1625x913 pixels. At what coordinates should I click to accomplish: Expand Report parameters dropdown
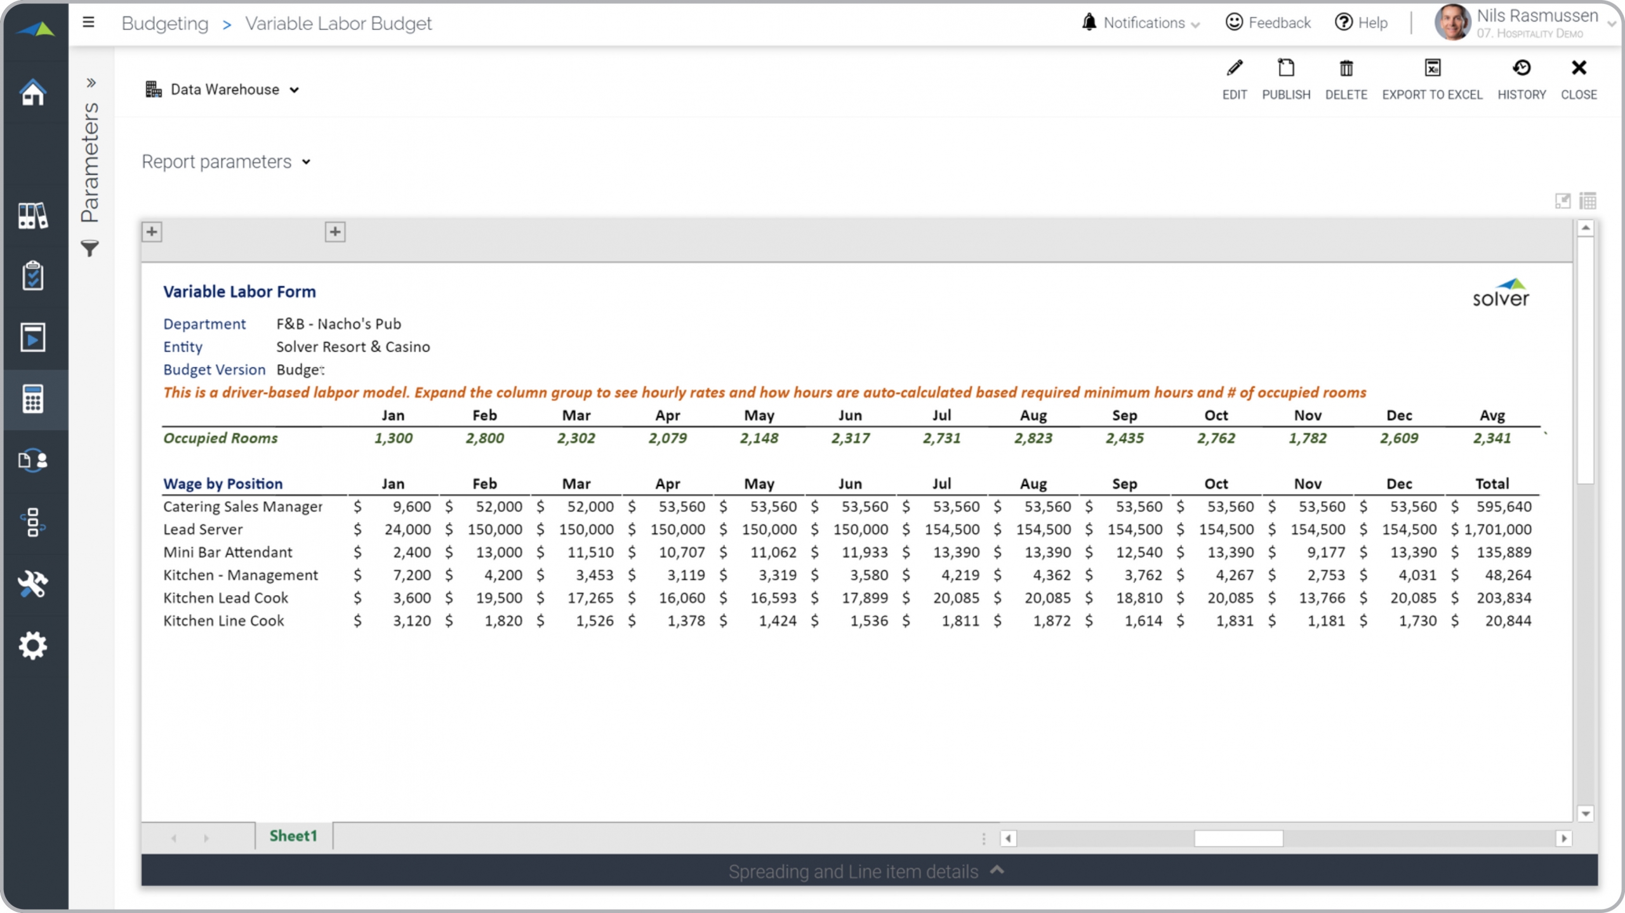(226, 162)
